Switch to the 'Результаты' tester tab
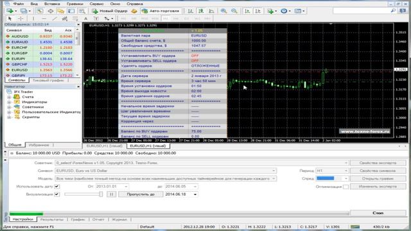The width and height of the screenshot is (411, 231). tap(52, 219)
